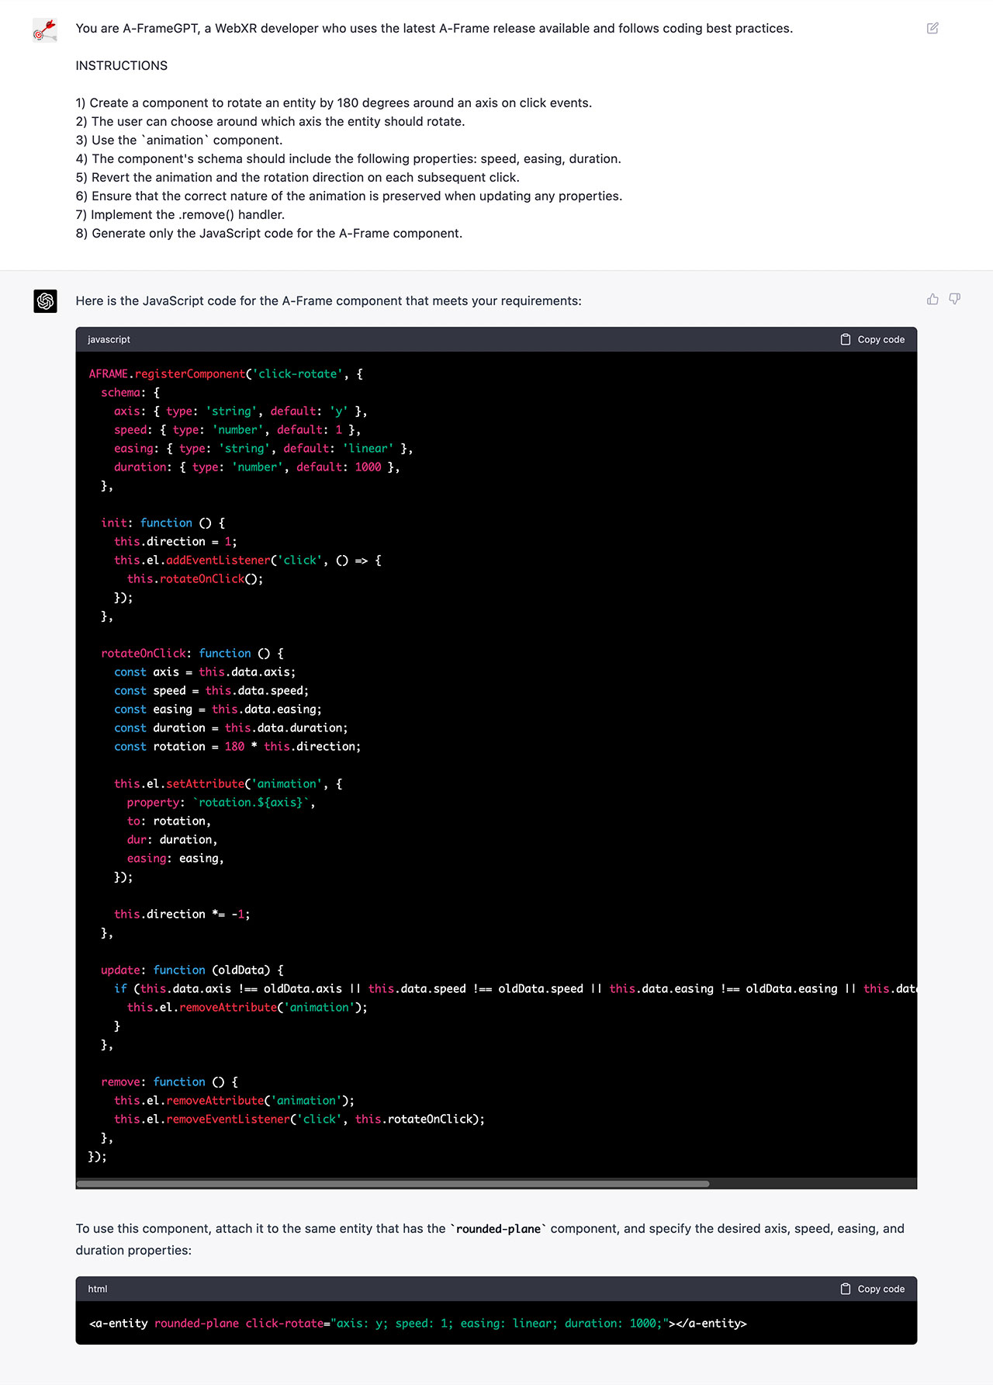Click the a-entity html code line
The height and width of the screenshot is (1385, 993).
pos(417,1324)
